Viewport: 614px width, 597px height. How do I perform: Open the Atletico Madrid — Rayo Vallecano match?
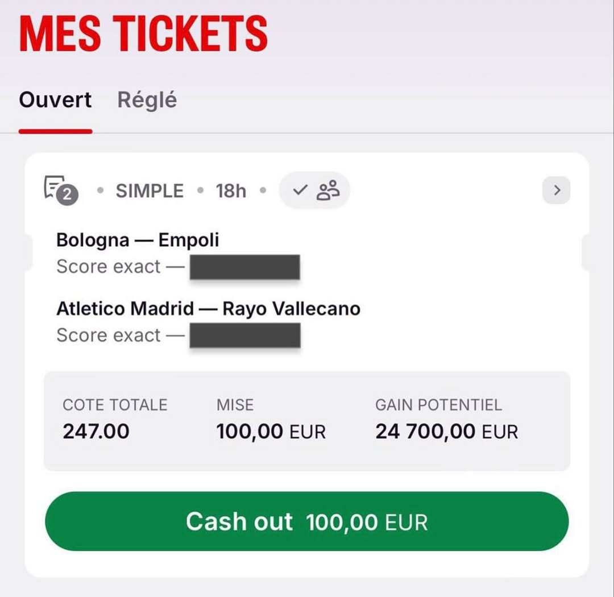208,309
